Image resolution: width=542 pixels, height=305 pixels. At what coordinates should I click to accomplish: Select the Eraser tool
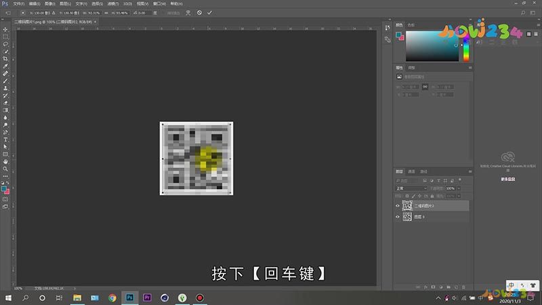5,103
